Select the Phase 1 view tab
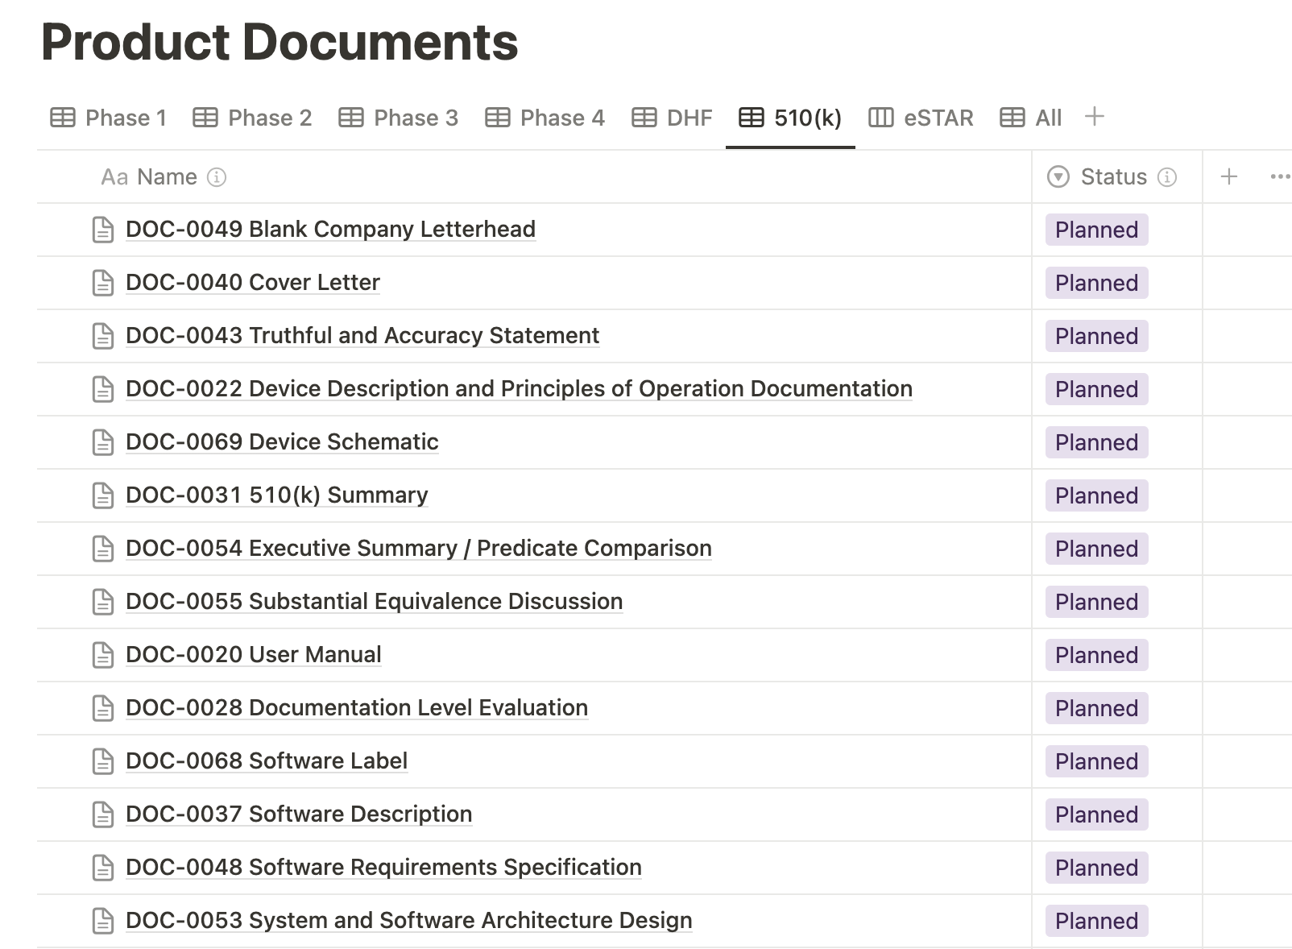Viewport: 1292px width, 949px height. [109, 118]
